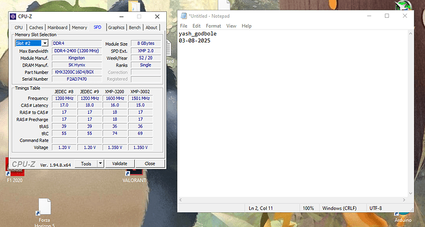
Task: Click the 8 GBytes module size field
Action: pos(145,43)
